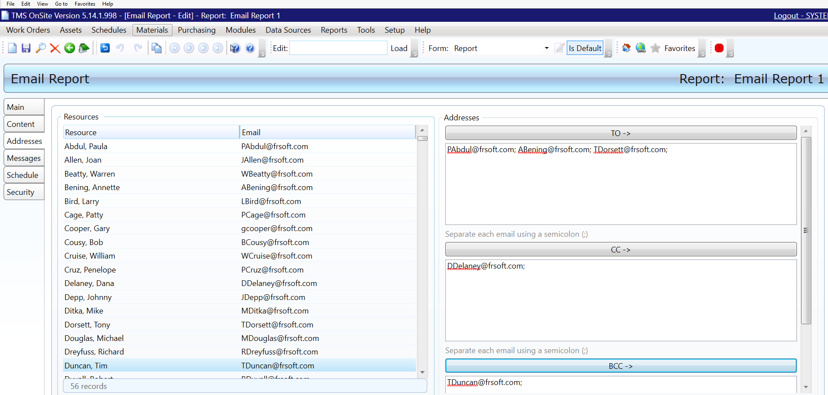
Task: Open the Work Orders menu
Action: pyautogui.click(x=28, y=30)
